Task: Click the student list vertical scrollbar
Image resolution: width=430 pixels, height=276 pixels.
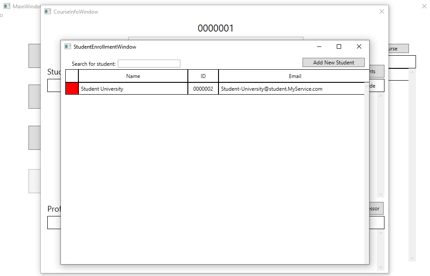Action: point(367,175)
